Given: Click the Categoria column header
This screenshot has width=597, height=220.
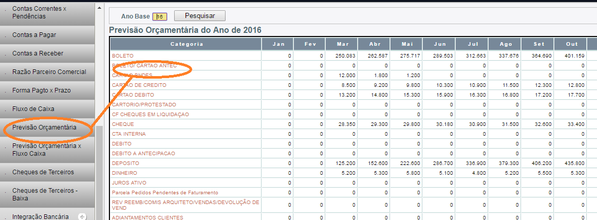Looking at the screenshot, I should (x=186, y=44).
